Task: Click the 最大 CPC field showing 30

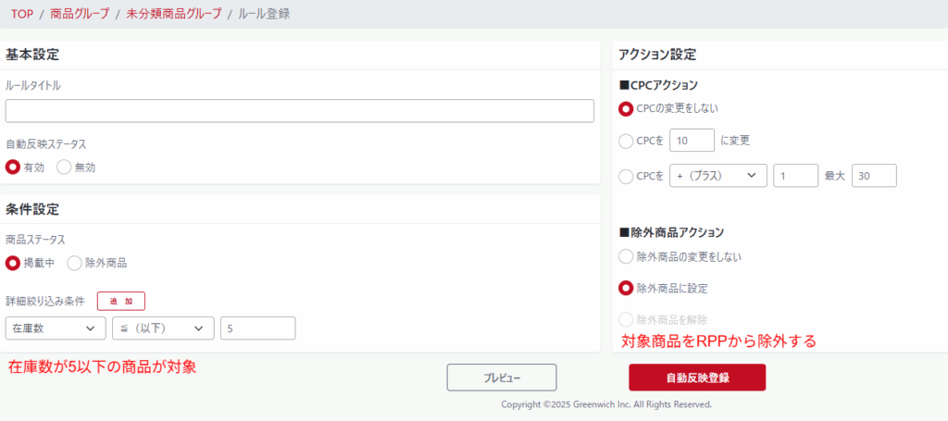Action: click(874, 176)
